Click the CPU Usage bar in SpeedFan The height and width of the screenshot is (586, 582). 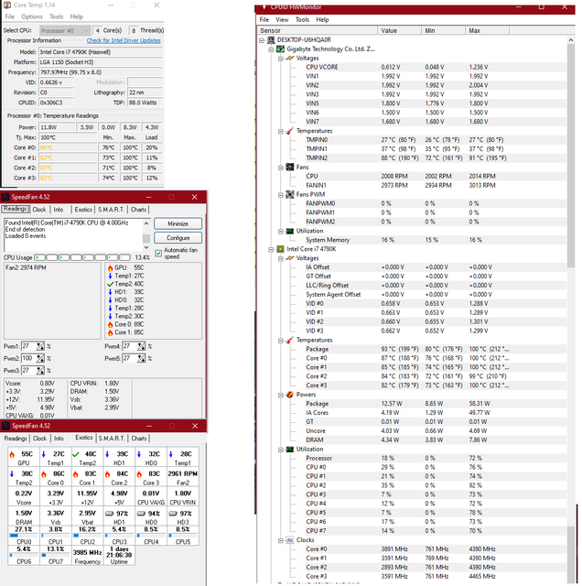click(82, 257)
